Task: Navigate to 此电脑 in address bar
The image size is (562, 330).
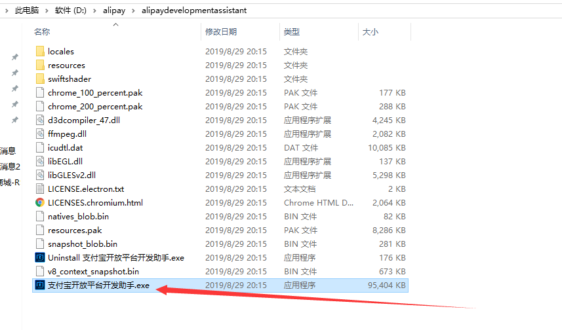Action: [27, 10]
